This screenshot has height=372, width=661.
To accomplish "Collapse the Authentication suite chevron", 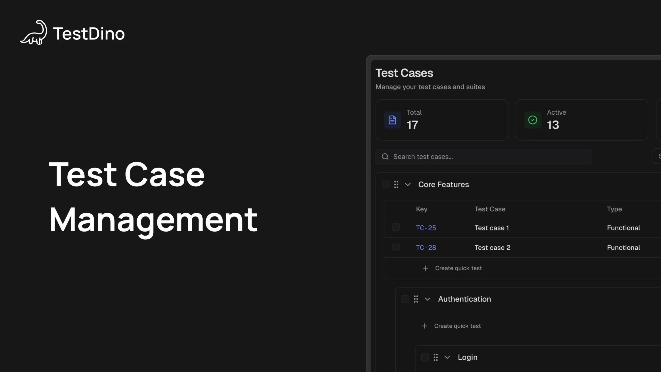I will click(x=427, y=299).
